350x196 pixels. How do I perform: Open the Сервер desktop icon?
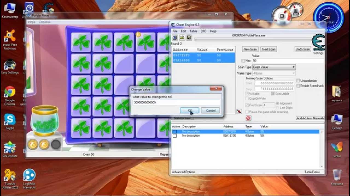(337, 122)
